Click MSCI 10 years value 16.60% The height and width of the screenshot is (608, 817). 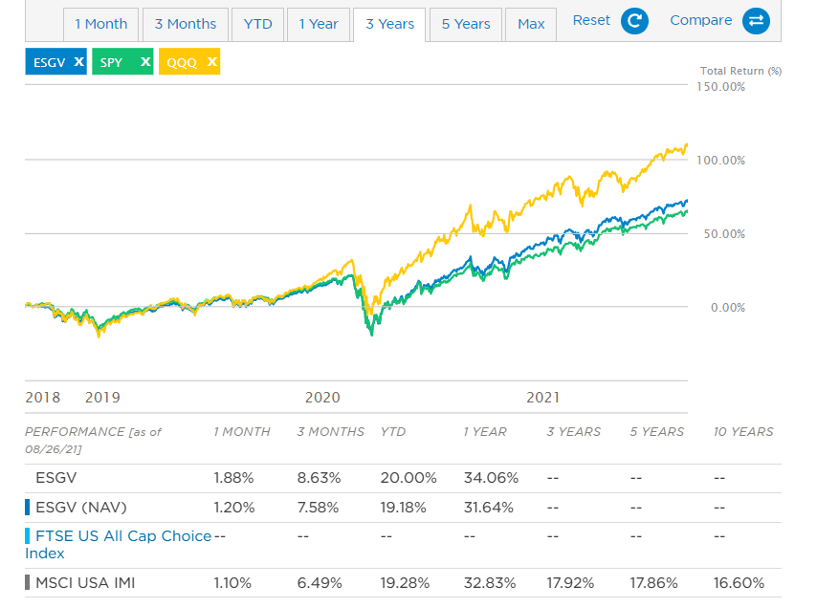tap(739, 582)
